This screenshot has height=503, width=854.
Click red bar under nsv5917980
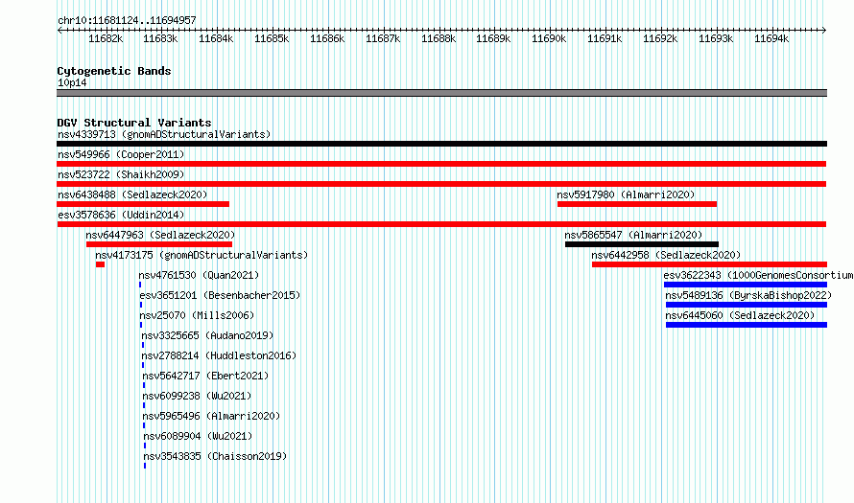(637, 204)
